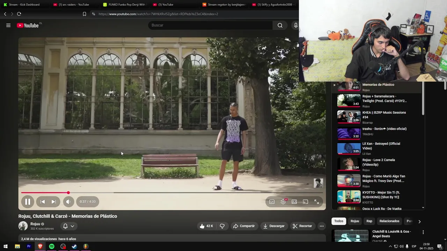447x251 pixels.
Task: Open options for Clutchill & Louis9k video
Action: click(423, 232)
